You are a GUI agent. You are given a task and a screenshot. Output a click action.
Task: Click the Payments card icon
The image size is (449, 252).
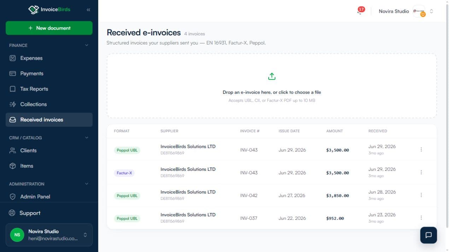pyautogui.click(x=13, y=73)
